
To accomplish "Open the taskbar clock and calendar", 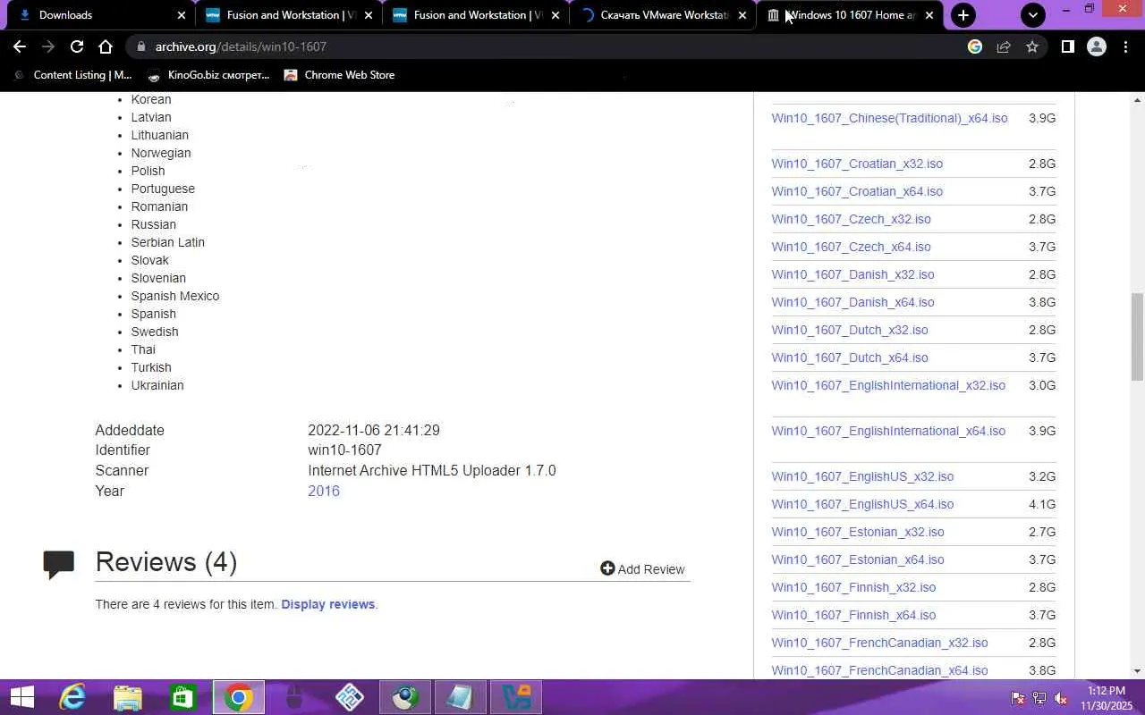I will coord(1106,698).
